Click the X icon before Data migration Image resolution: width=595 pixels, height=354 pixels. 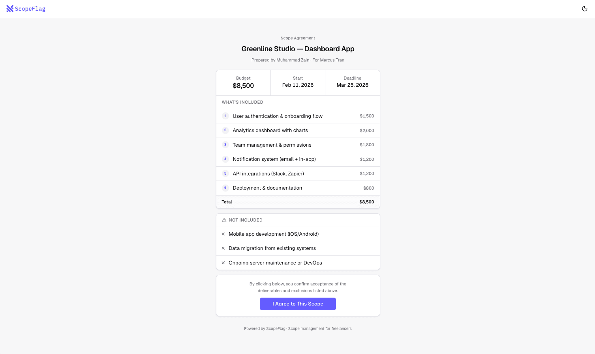223,248
